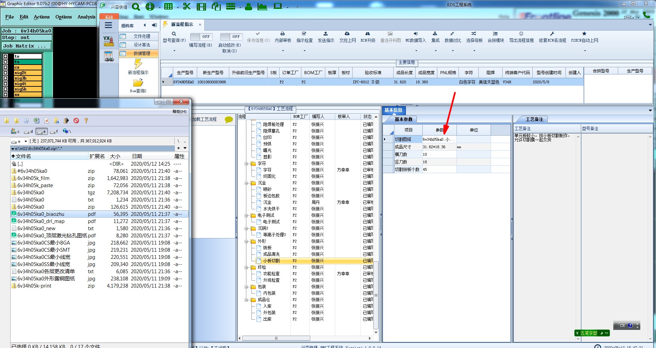Toggle checkbox for layer 'to' in Graphic Editor
The width and height of the screenshot is (656, 348).
click(x=5, y=56)
